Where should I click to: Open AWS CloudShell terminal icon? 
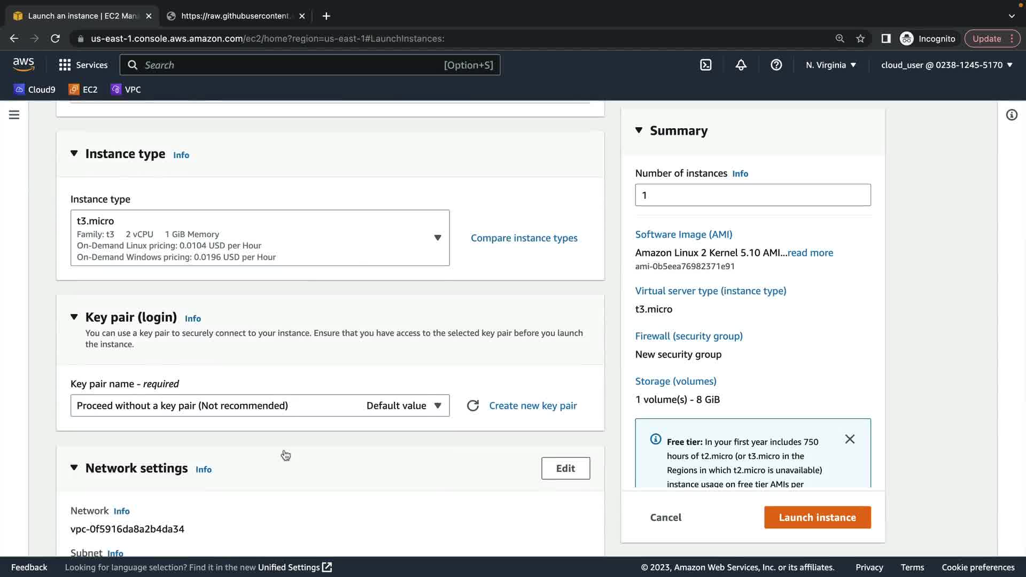pyautogui.click(x=705, y=65)
